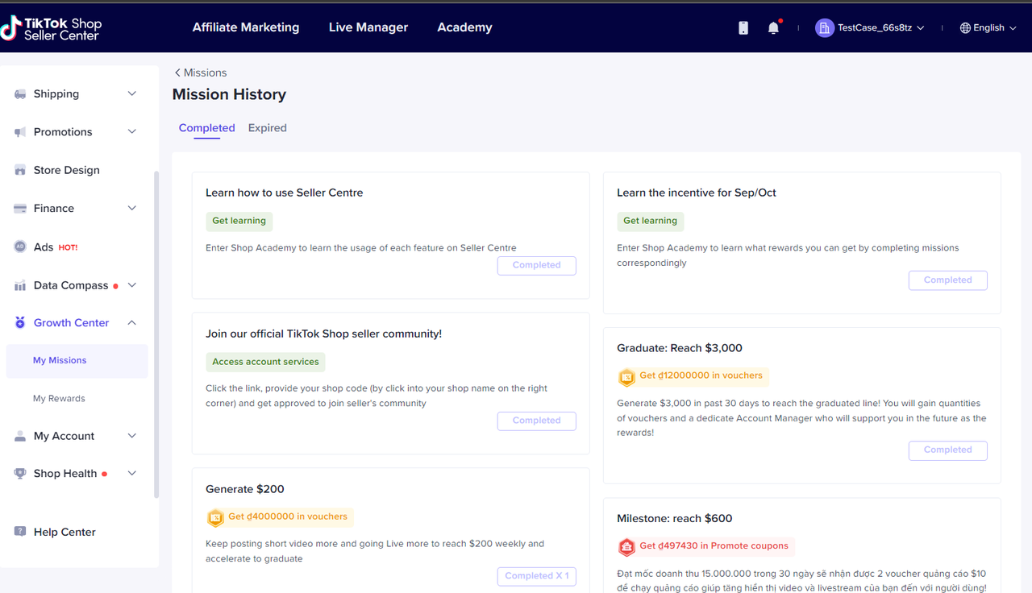This screenshot has height=593, width=1032.
Task: Click the Ads icon in sidebar
Action: tap(20, 247)
